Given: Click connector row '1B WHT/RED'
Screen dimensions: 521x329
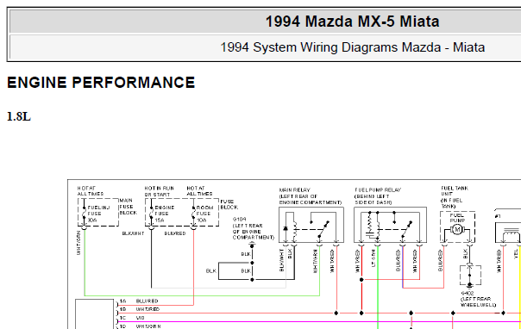Looking at the screenshot, I should point(140,309).
